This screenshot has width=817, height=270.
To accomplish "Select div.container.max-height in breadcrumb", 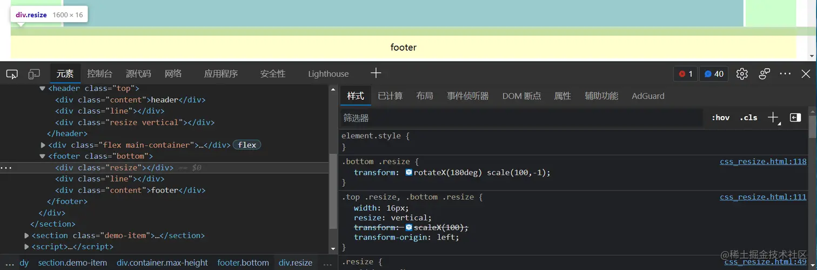I will pyautogui.click(x=162, y=263).
